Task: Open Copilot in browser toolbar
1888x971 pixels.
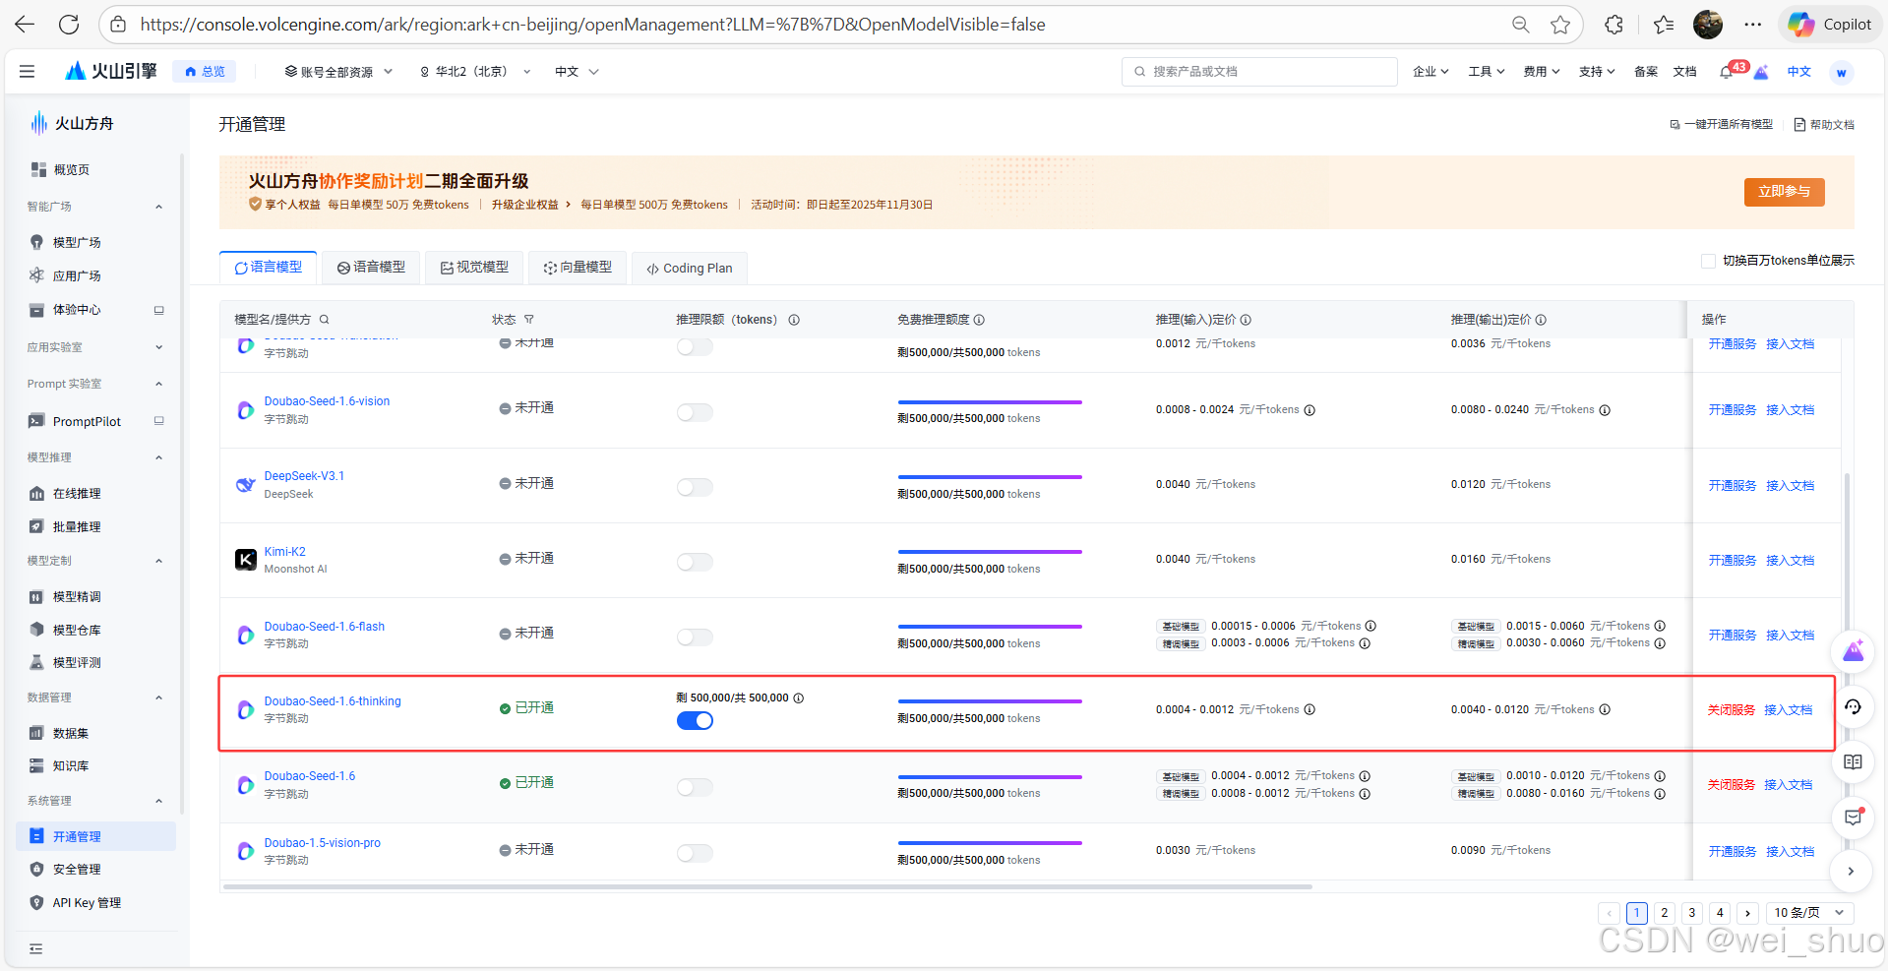Action: click(x=1830, y=25)
